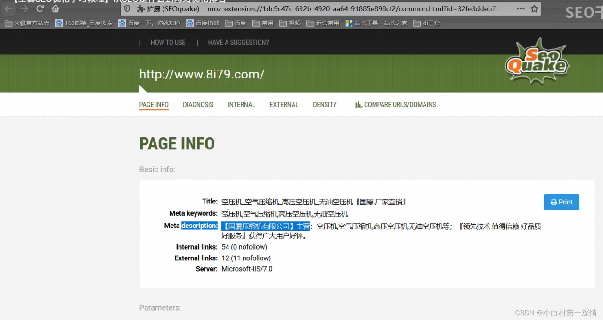Screen dimensions: 603x320
Task: Select the DENSITY tab
Action: point(325,105)
